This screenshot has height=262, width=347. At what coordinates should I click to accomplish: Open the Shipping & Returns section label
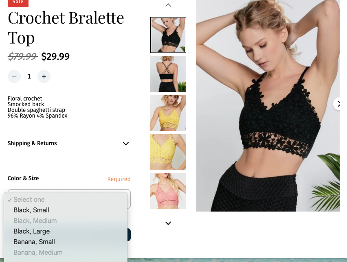(32, 143)
